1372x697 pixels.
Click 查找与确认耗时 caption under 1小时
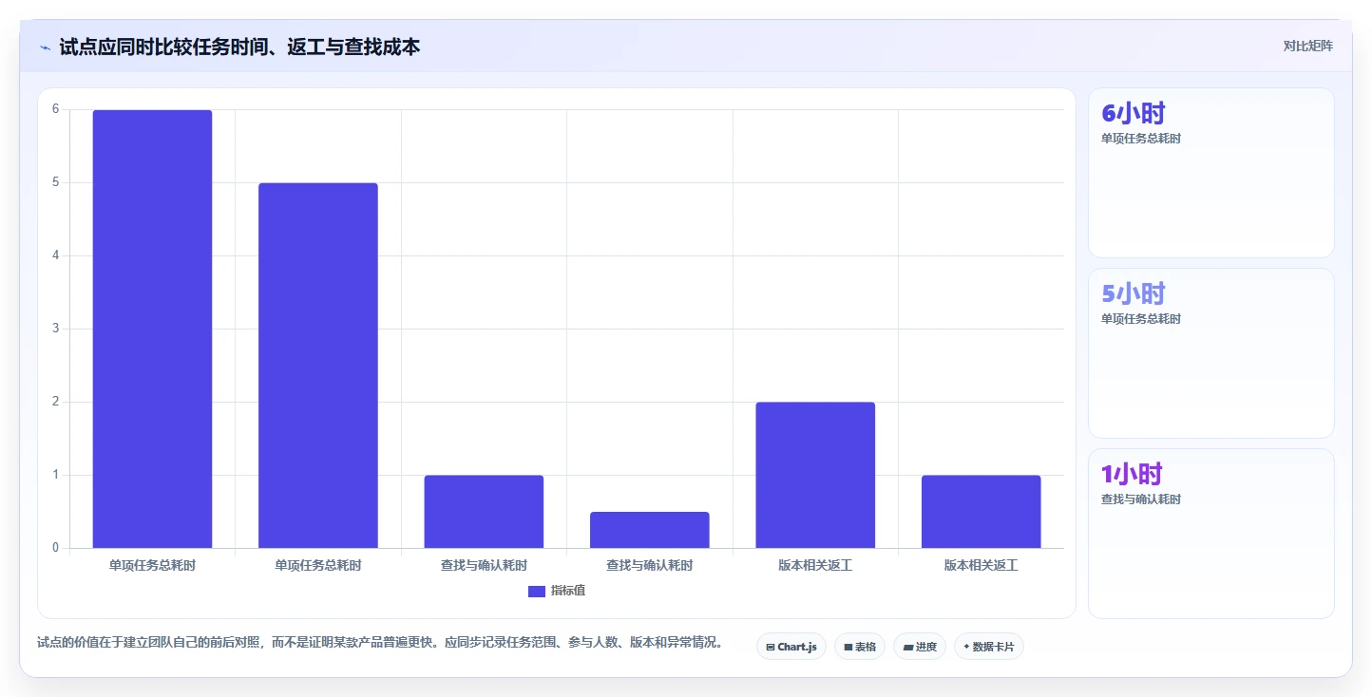pyautogui.click(x=1141, y=499)
